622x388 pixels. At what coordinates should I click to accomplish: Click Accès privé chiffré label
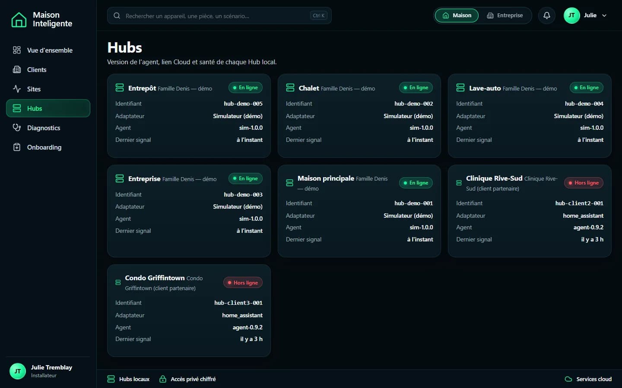[193, 379]
